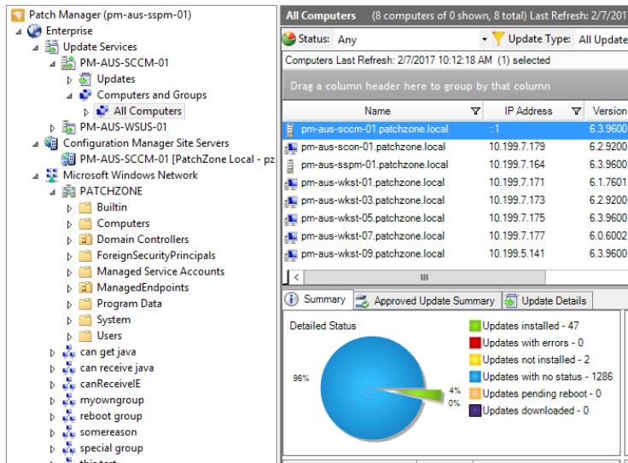Select the Managed Service Accounts folder
628x463 pixels.
[160, 271]
